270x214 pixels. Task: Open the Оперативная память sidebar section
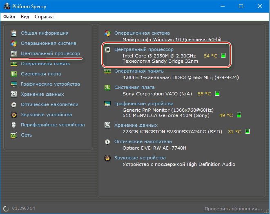45,64
